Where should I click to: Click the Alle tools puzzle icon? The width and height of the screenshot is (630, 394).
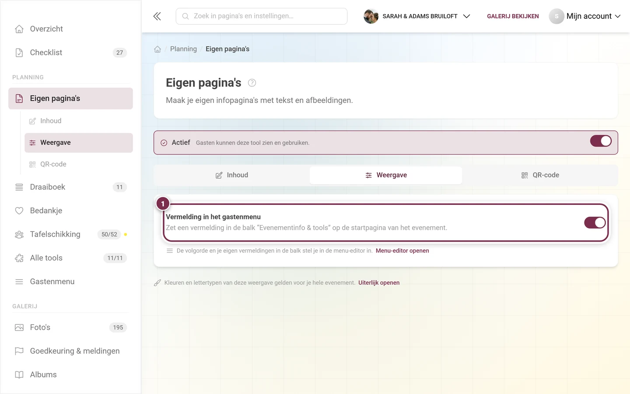[19, 258]
